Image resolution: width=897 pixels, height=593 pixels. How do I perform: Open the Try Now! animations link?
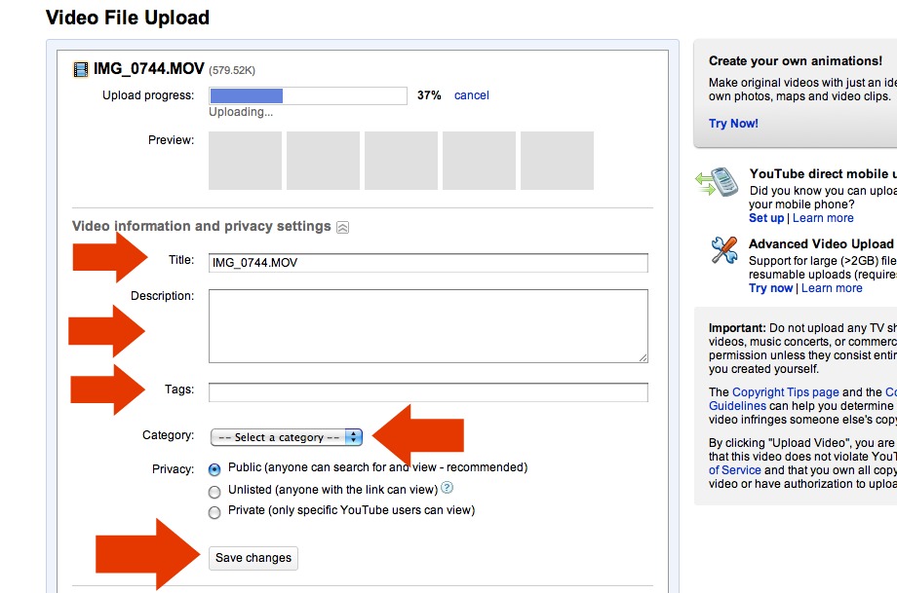(733, 124)
